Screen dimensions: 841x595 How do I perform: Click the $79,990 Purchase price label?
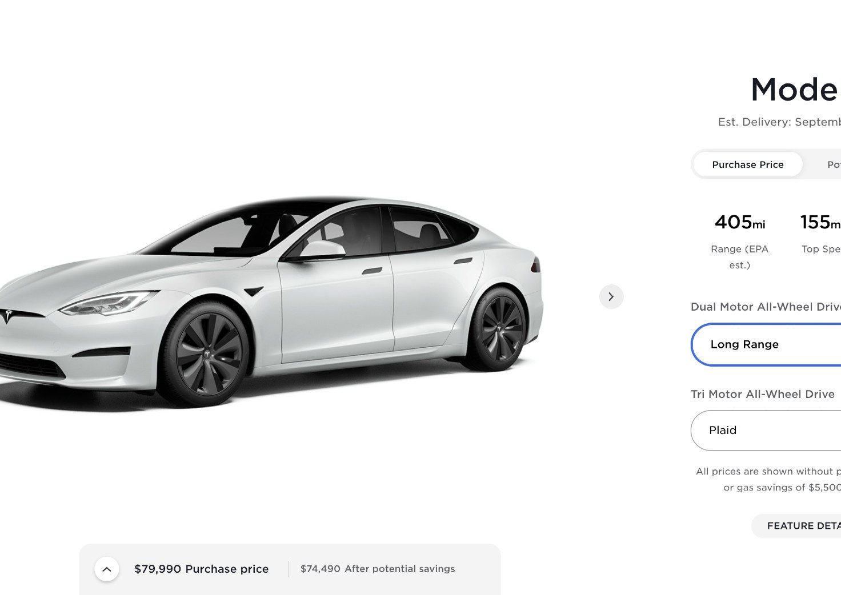coord(201,569)
